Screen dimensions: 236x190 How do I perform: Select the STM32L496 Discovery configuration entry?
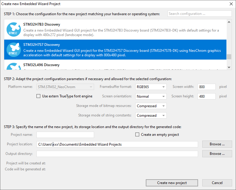pos(119,66)
